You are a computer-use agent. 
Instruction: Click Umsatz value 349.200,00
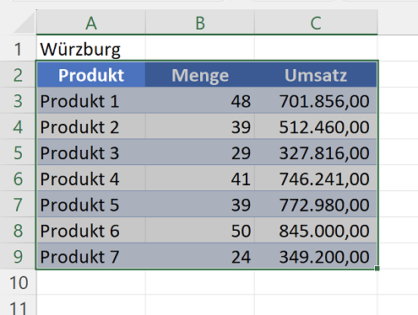[x=316, y=257]
